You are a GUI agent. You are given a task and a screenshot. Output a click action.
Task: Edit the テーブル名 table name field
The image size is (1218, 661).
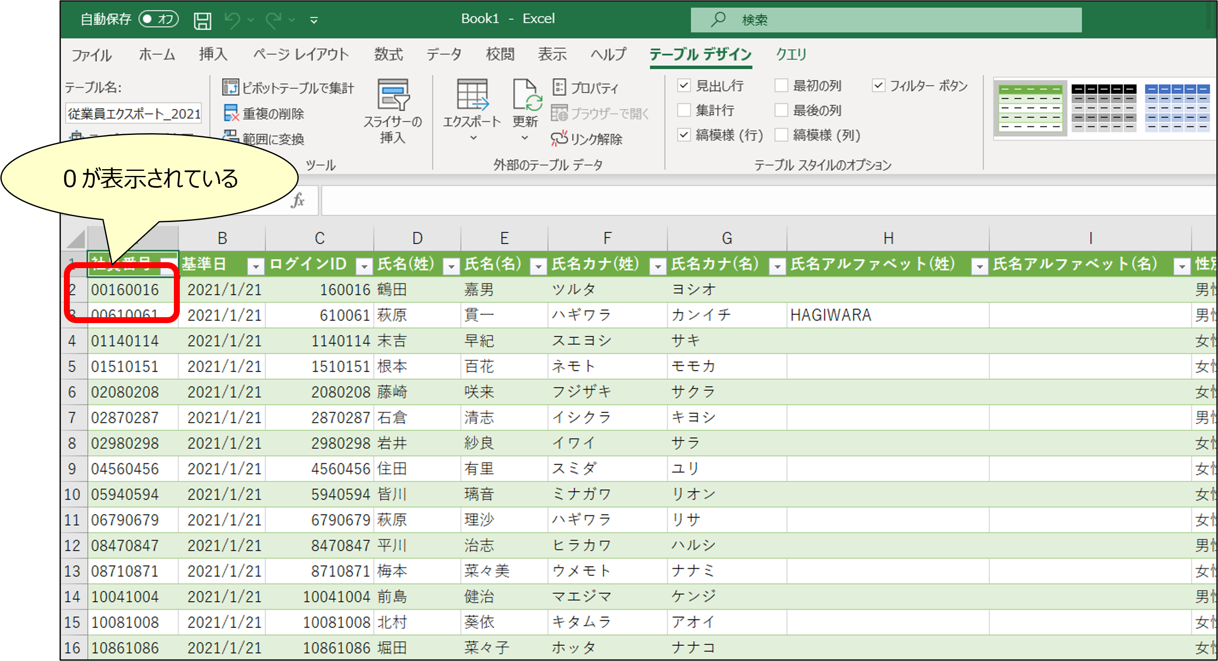133,113
